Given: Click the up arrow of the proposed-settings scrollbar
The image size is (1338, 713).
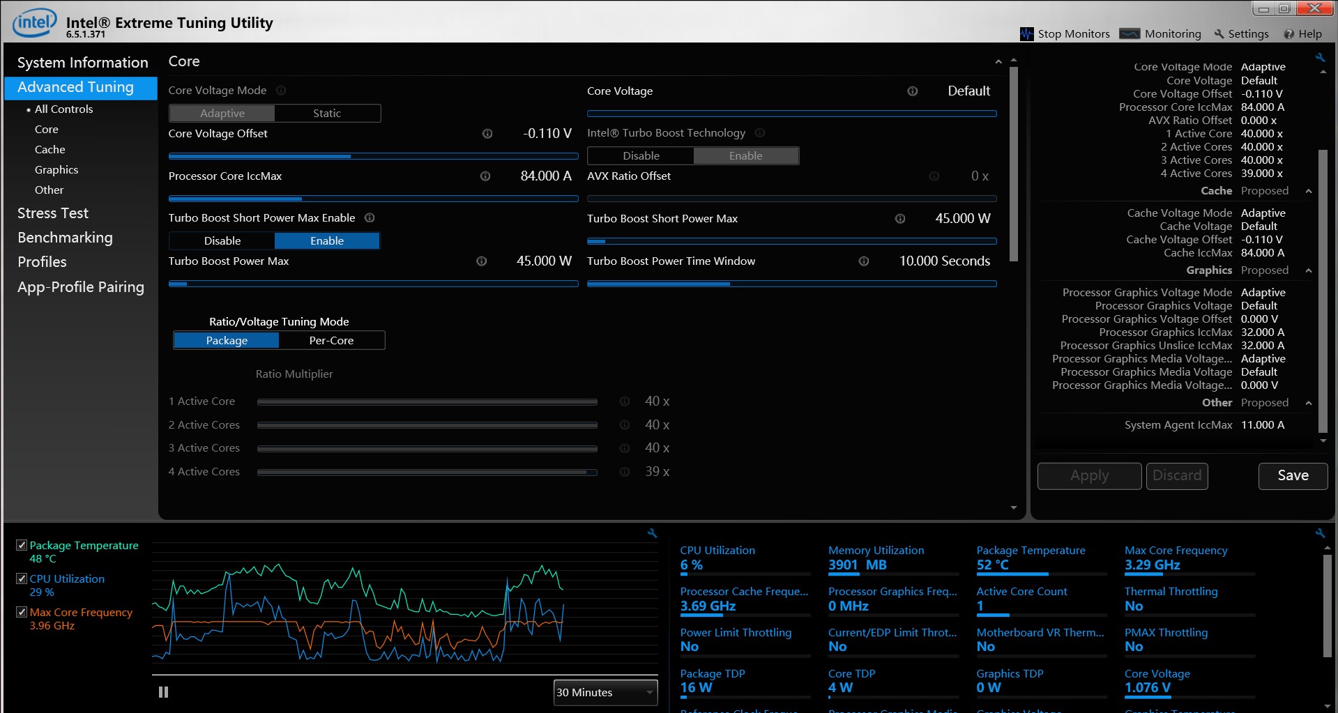Looking at the screenshot, I should 1323,72.
